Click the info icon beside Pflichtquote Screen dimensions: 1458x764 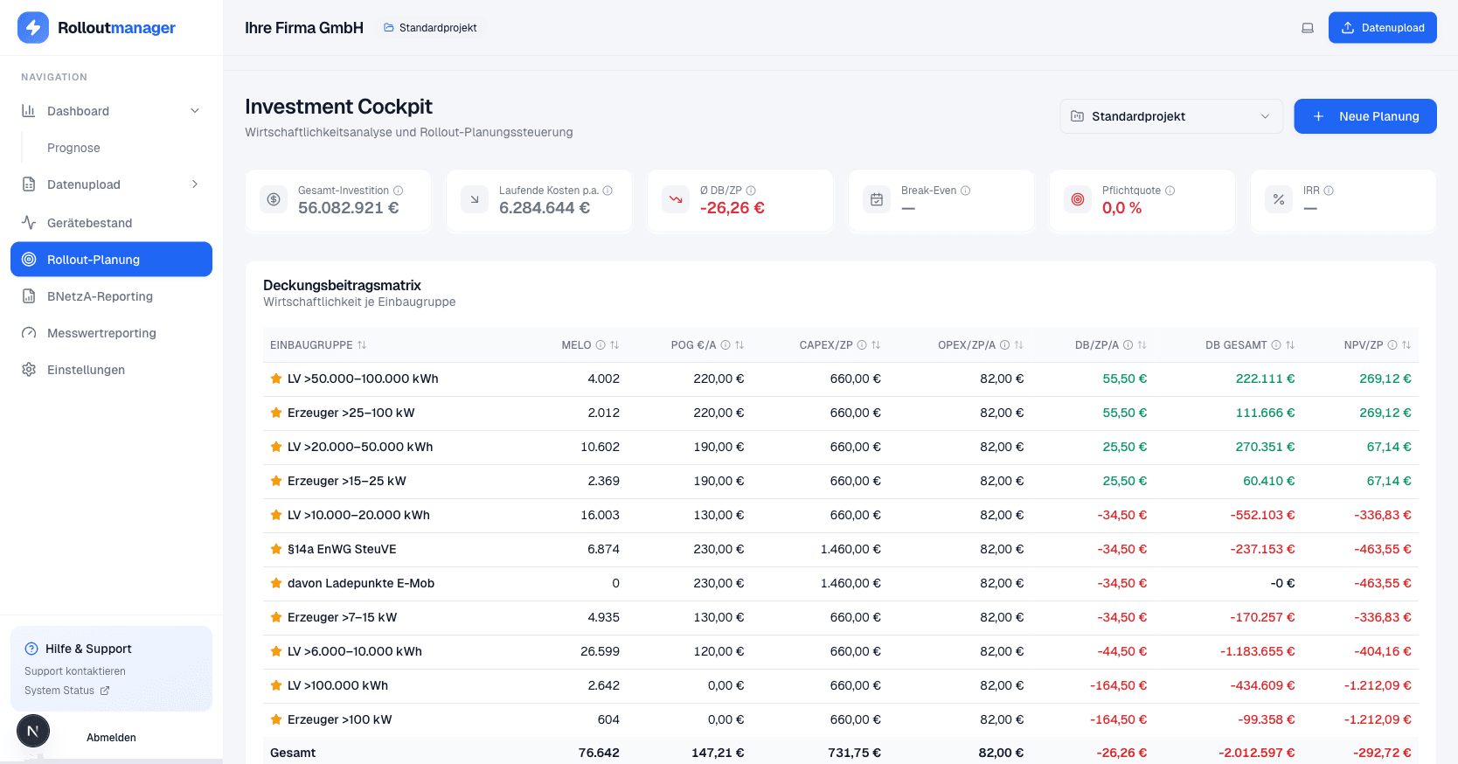click(x=1170, y=191)
